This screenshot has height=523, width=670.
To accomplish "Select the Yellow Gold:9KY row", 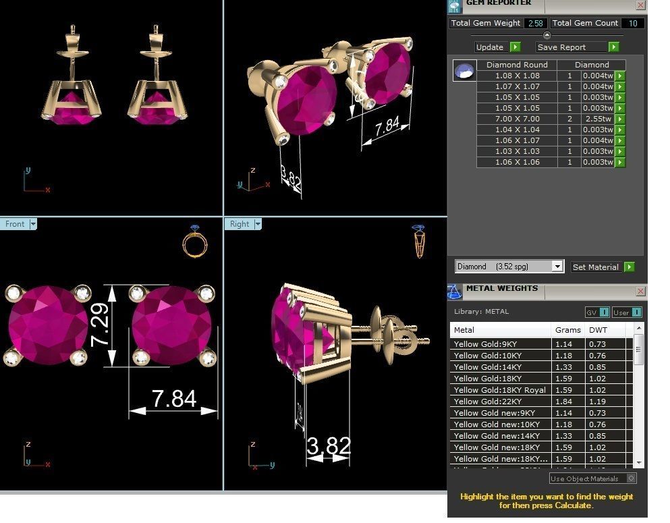I will (541, 344).
